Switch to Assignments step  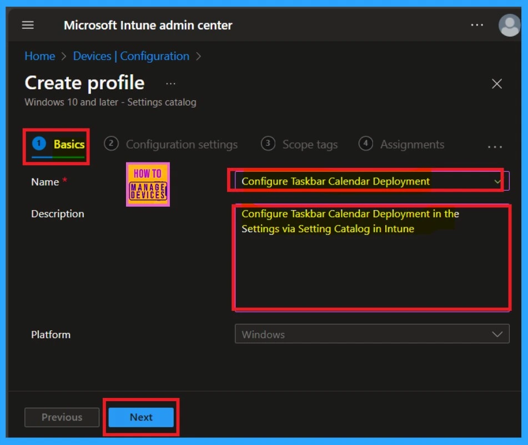pos(401,145)
